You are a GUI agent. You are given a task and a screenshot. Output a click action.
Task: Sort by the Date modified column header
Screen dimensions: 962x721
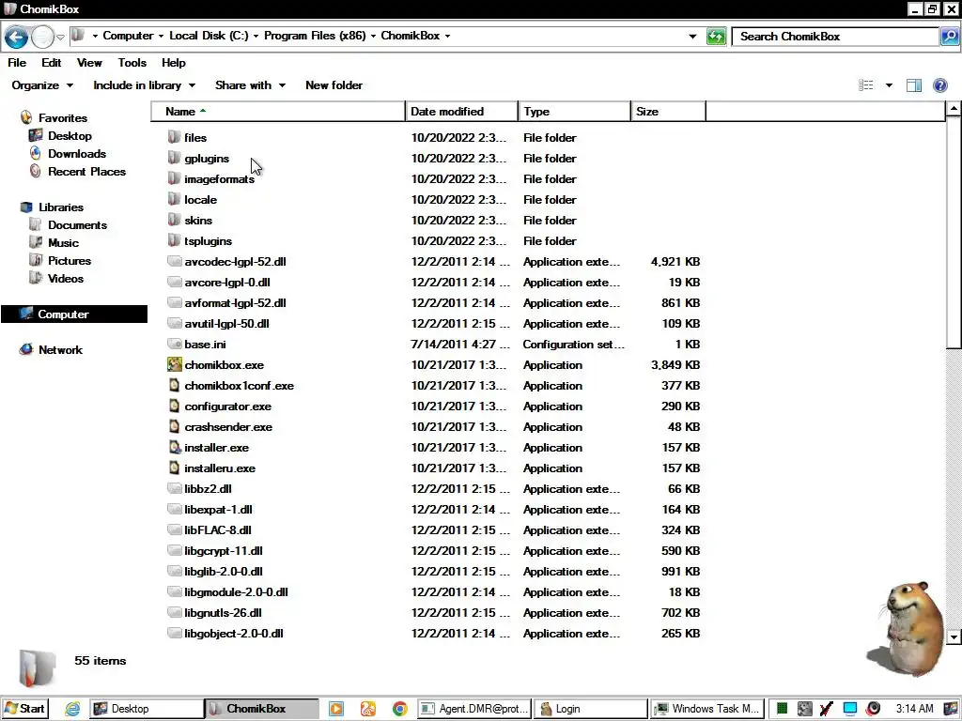[x=461, y=112]
